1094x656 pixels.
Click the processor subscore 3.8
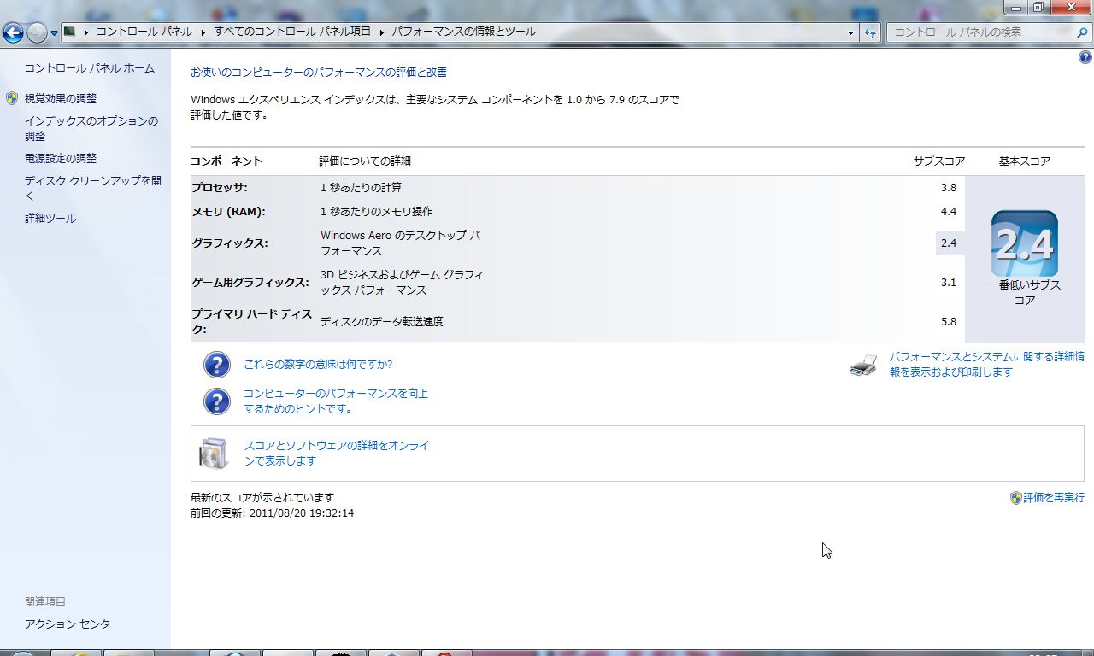click(948, 188)
